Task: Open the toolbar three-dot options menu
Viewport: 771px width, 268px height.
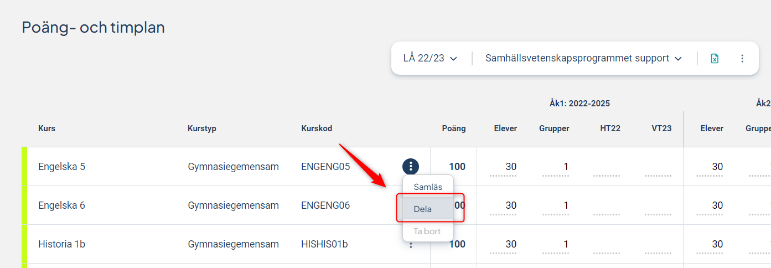Action: click(x=742, y=58)
